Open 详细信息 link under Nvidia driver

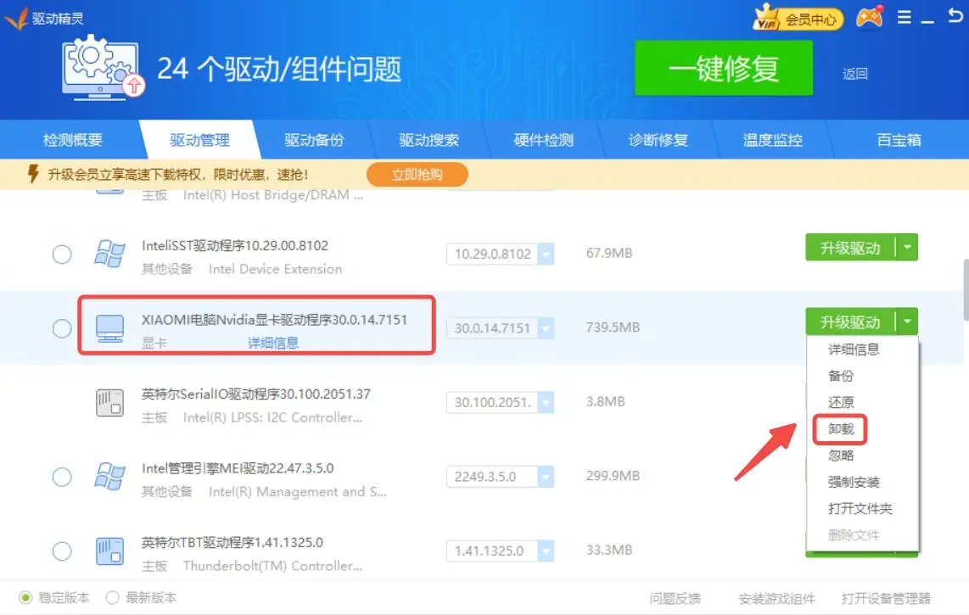click(x=272, y=343)
